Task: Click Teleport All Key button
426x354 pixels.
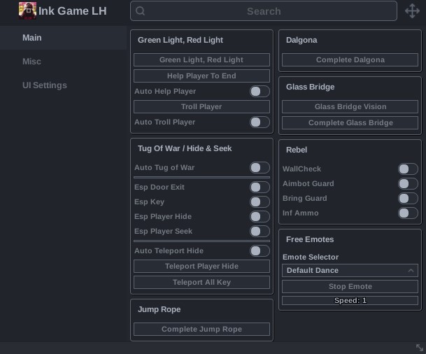Action: (x=201, y=282)
